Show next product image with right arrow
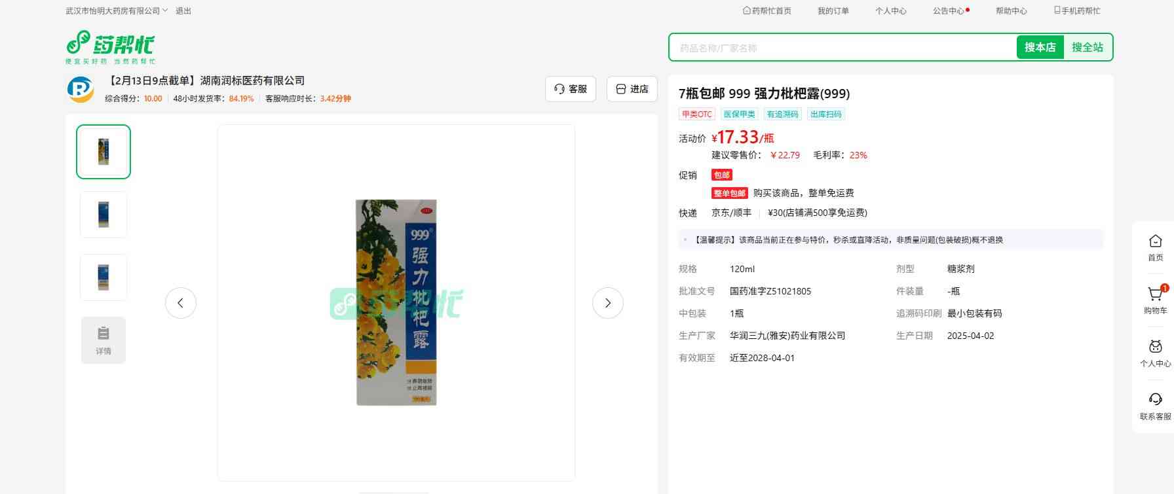 607,303
